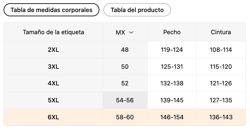Click the Pecho column header
Screen dimensions: 250x131
click(172, 32)
